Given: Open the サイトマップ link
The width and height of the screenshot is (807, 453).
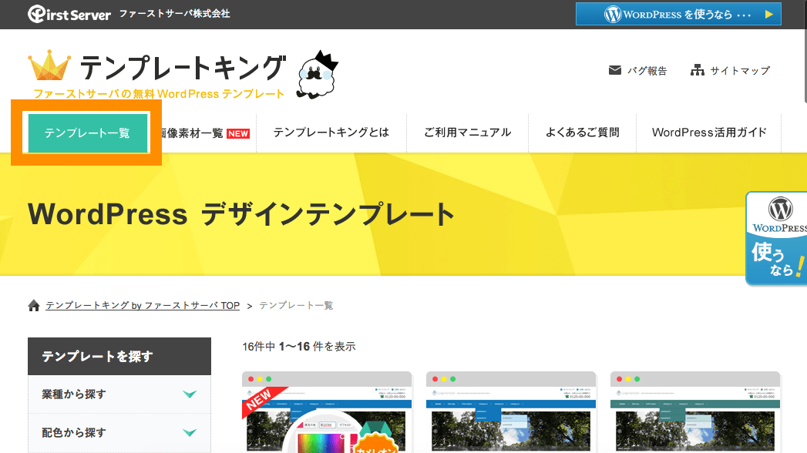Looking at the screenshot, I should [x=740, y=70].
